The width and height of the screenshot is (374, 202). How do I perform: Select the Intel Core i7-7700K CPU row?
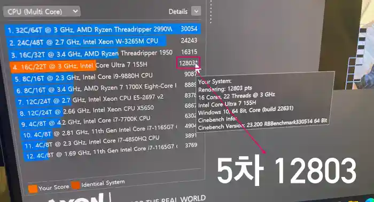tap(108, 121)
